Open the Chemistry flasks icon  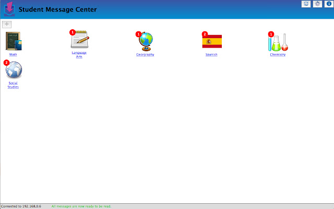(x=278, y=42)
